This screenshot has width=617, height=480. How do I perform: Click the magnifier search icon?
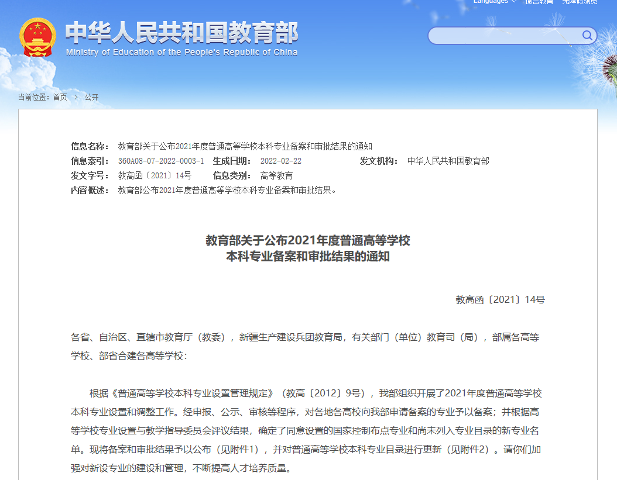[x=587, y=36]
